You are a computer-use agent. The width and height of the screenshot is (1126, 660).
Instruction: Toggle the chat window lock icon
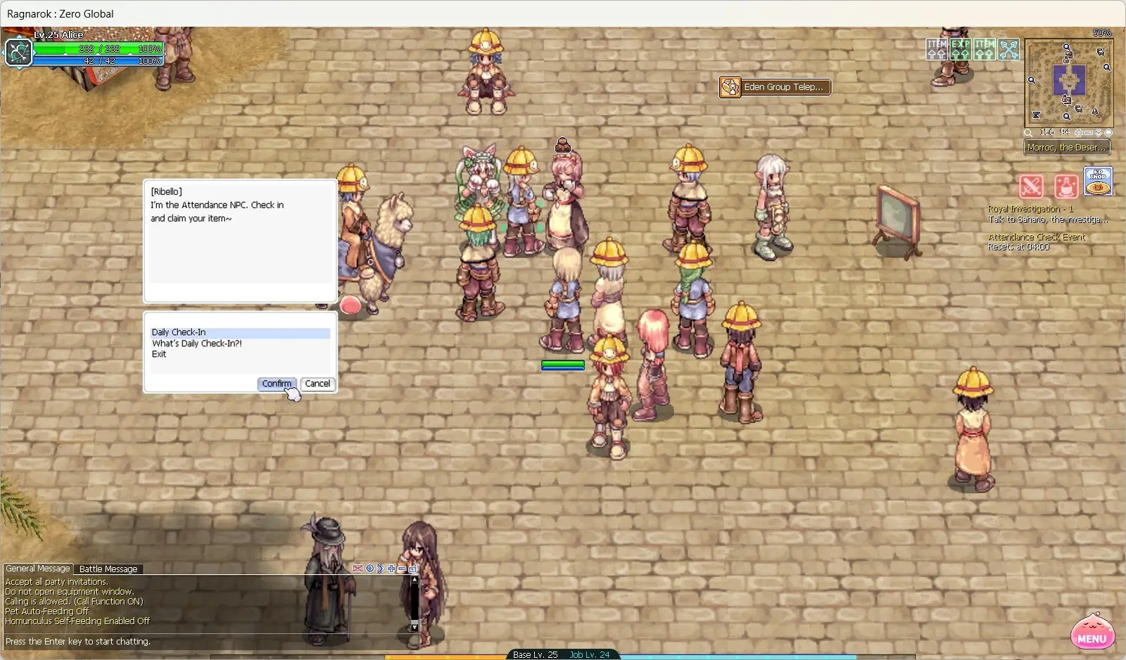point(413,569)
